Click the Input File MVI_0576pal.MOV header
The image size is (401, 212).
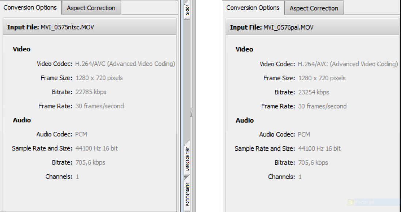click(x=313, y=27)
